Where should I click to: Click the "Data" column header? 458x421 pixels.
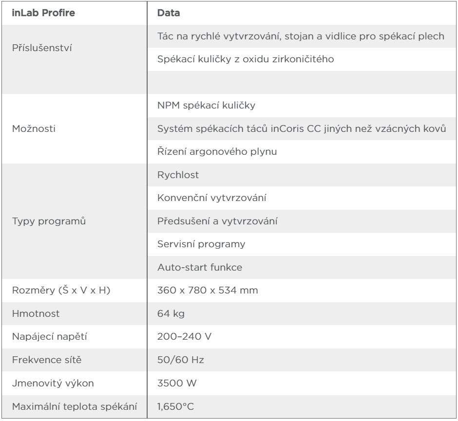click(x=168, y=13)
